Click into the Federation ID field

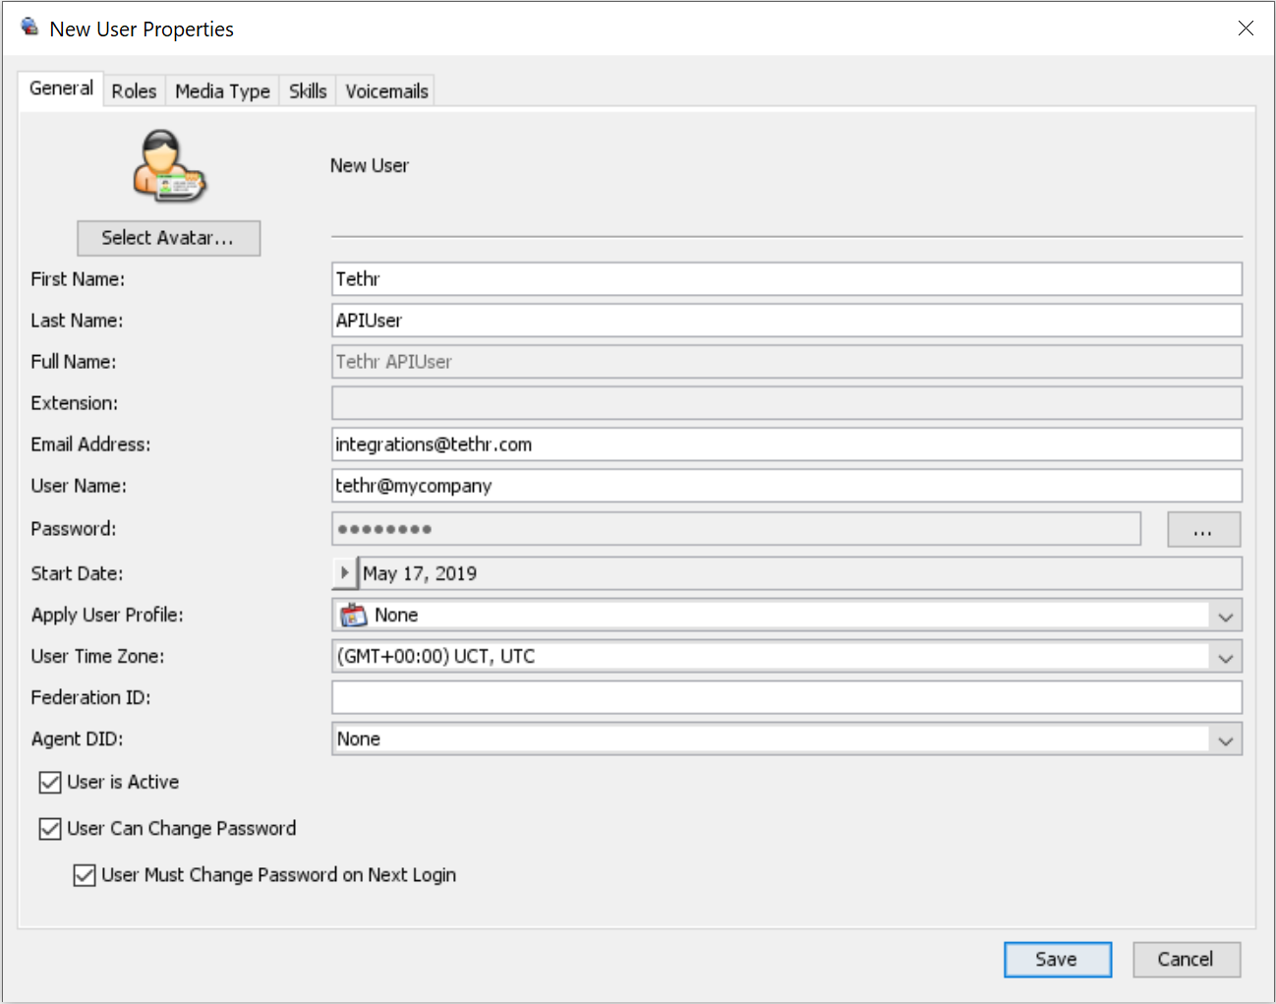click(x=786, y=698)
